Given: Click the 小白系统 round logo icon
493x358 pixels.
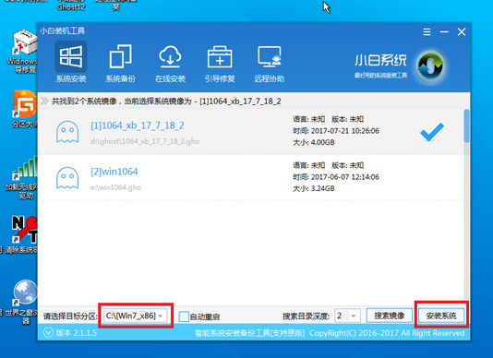Looking at the screenshot, I should (x=431, y=66).
